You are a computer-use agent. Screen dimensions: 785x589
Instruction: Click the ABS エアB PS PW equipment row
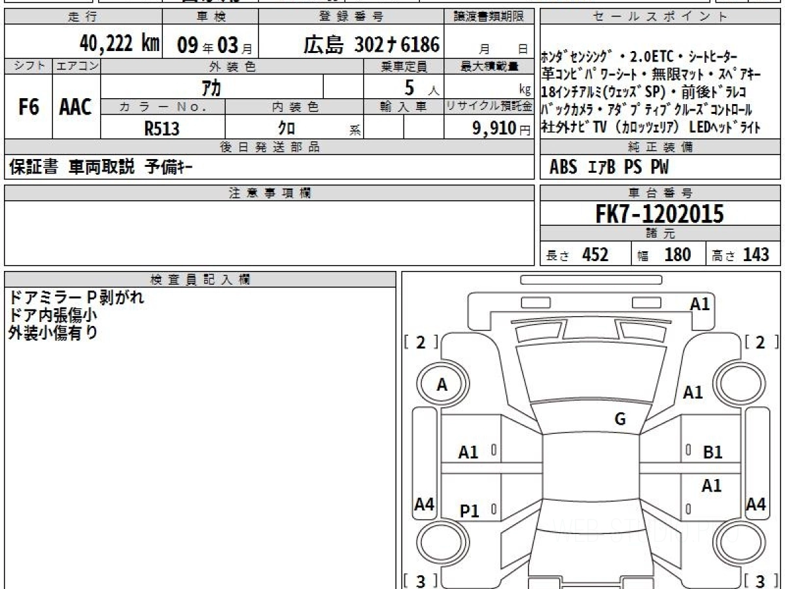tap(609, 168)
